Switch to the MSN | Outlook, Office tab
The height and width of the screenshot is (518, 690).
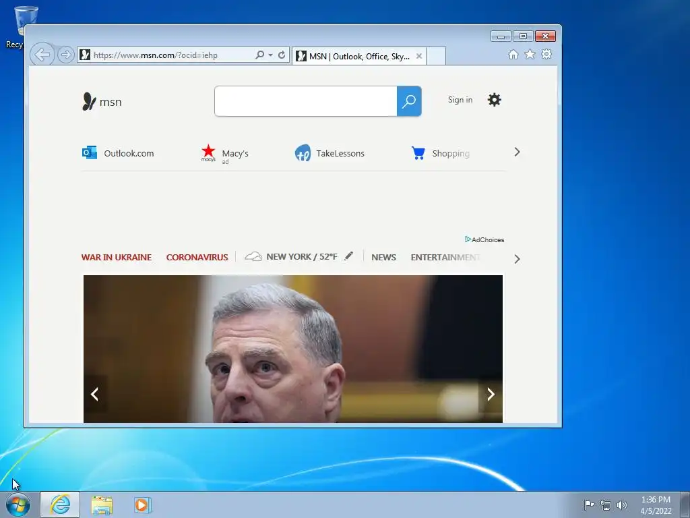pos(358,56)
